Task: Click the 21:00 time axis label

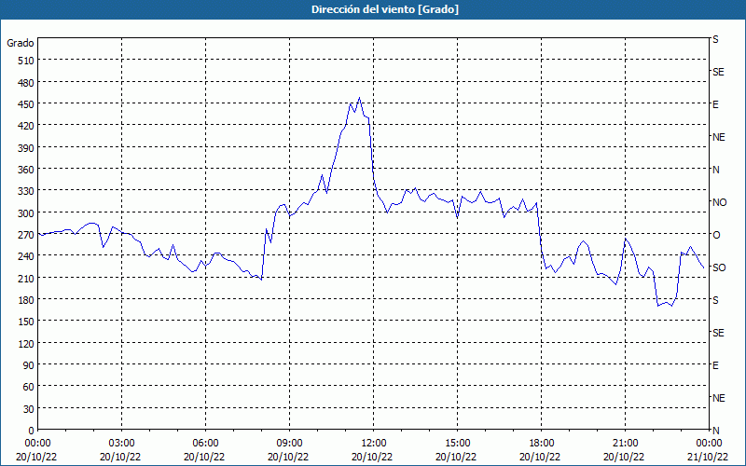Action: pyautogui.click(x=625, y=444)
